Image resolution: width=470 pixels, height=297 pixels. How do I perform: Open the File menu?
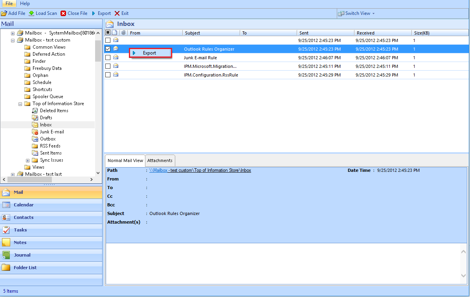(x=9, y=4)
